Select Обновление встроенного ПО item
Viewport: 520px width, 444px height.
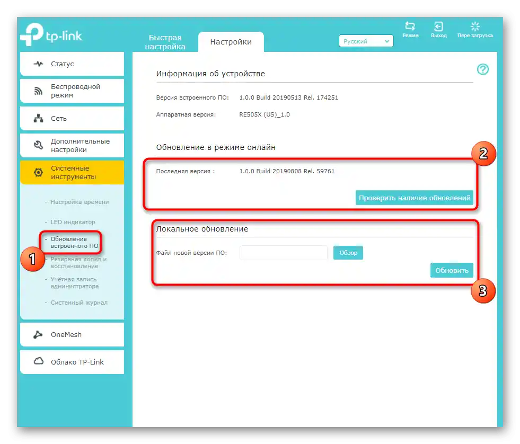pyautogui.click(x=74, y=242)
